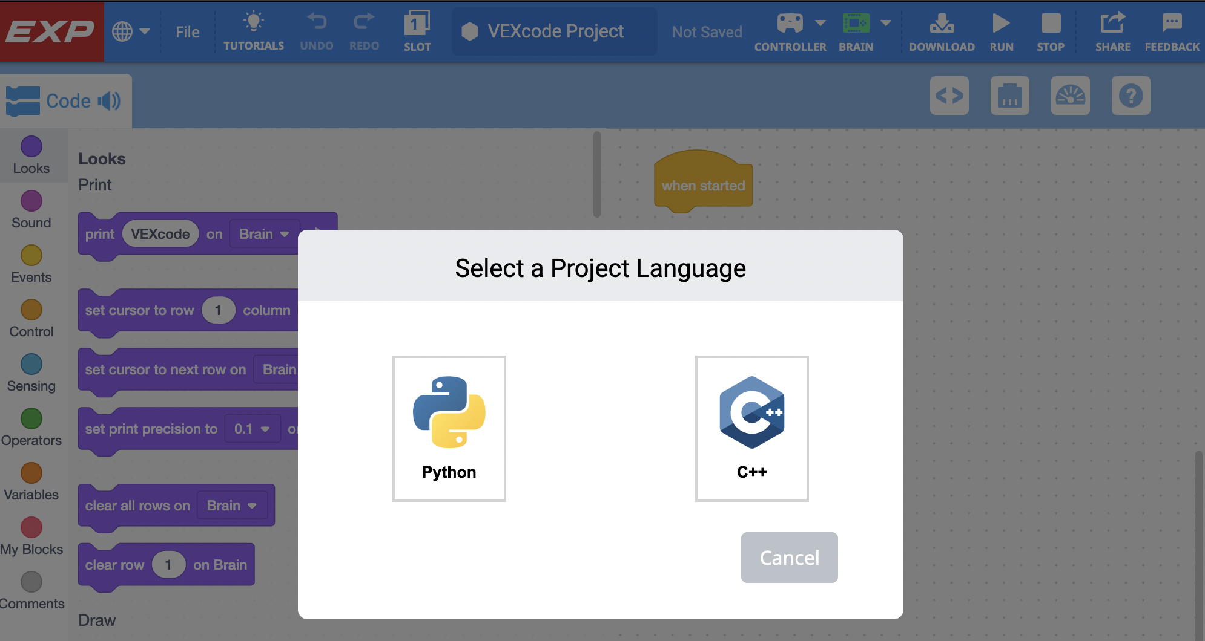Download the project to the brain
The image size is (1205, 641).
click(942, 31)
